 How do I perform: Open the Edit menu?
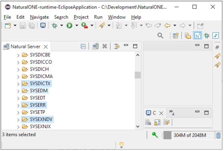coord(21,17)
